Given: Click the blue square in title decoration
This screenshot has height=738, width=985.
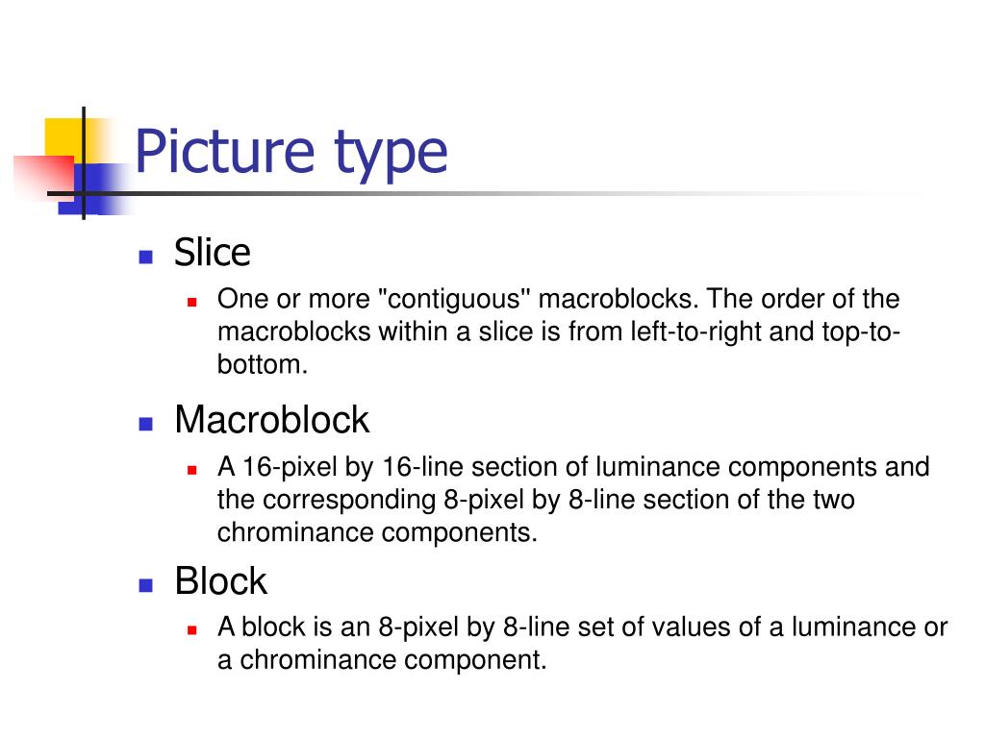Looking at the screenshot, I should pyautogui.click(x=91, y=189).
